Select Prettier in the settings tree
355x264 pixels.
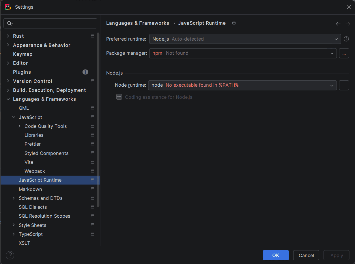click(33, 144)
